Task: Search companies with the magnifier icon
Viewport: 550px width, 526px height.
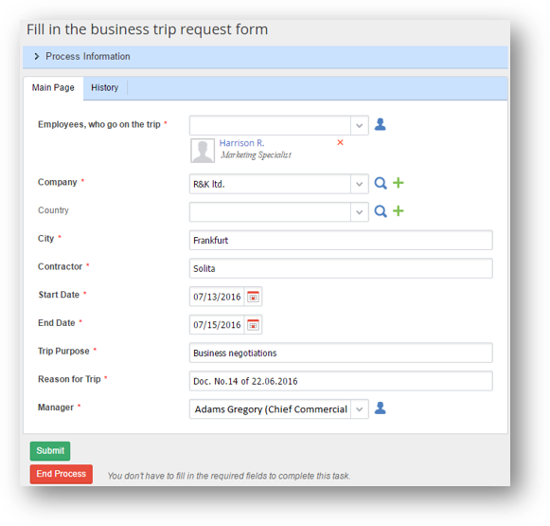Action: click(381, 183)
